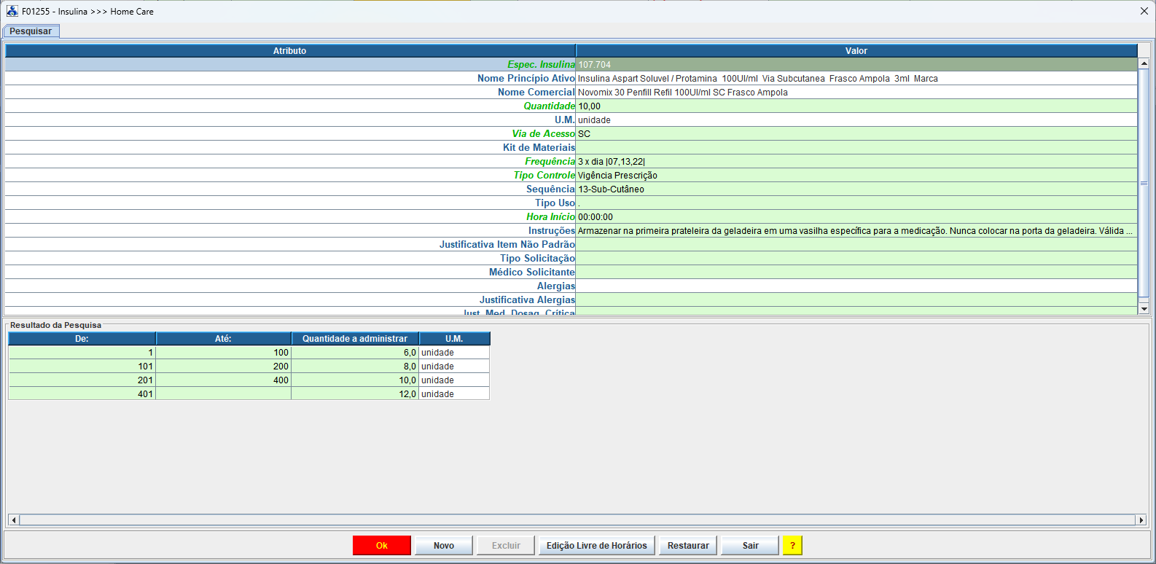
Task: Click the Tipo Controle value field
Action: point(856,176)
